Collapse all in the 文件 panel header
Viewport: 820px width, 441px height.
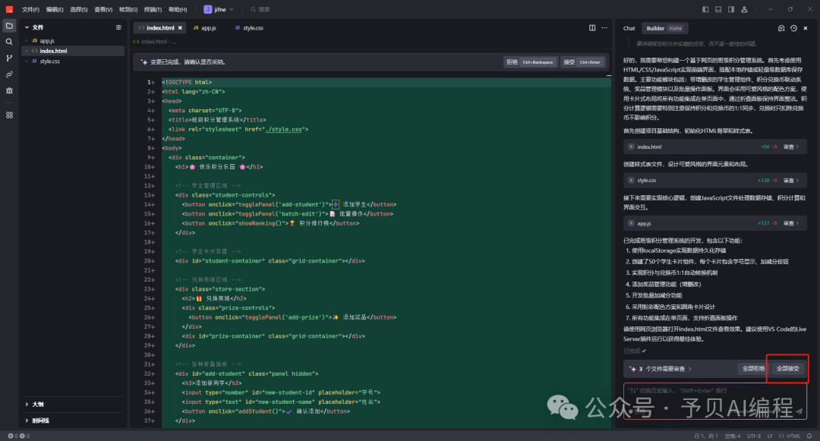(118, 27)
